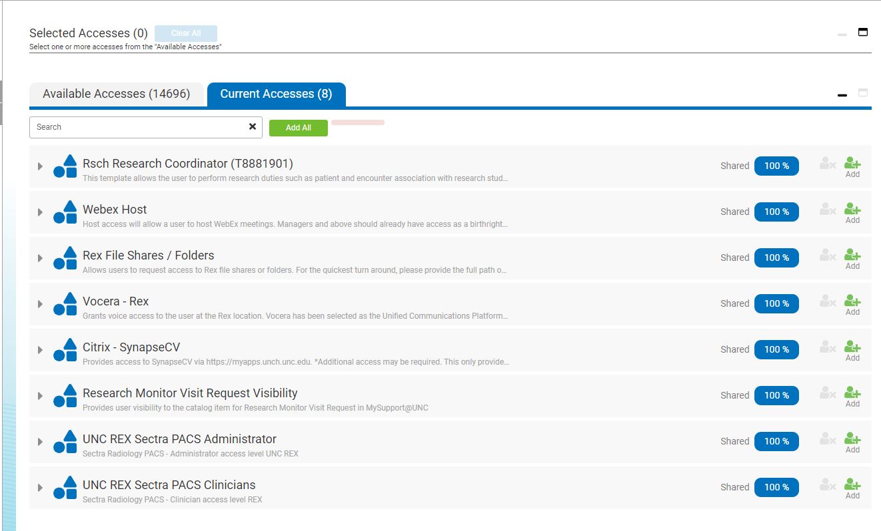This screenshot has width=881, height=531.
Task: Collapse the accesses tab panel with minimize bar
Action: (842, 96)
